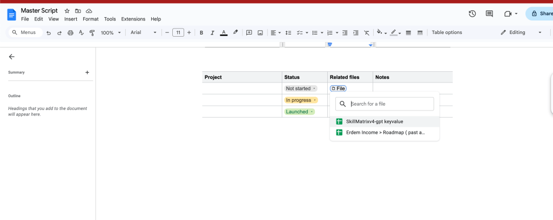
Task: Click the font size 11 field
Action: 178,33
